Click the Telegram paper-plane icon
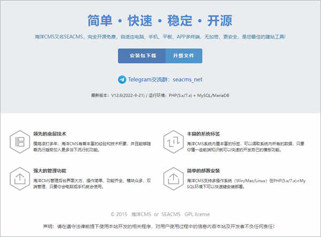The width and height of the screenshot is (321, 237). pos(122,79)
